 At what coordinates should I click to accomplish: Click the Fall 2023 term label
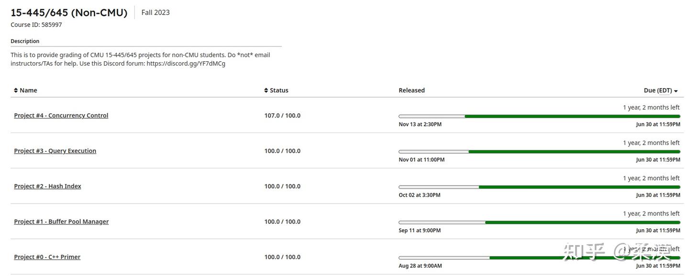point(156,12)
